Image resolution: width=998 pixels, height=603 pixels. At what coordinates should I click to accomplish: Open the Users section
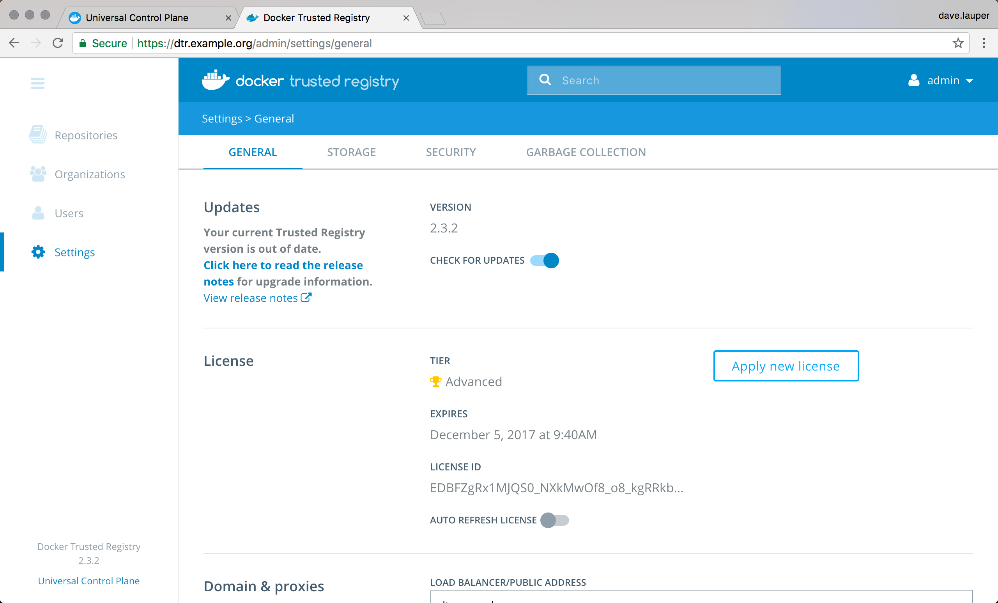pyautogui.click(x=69, y=213)
